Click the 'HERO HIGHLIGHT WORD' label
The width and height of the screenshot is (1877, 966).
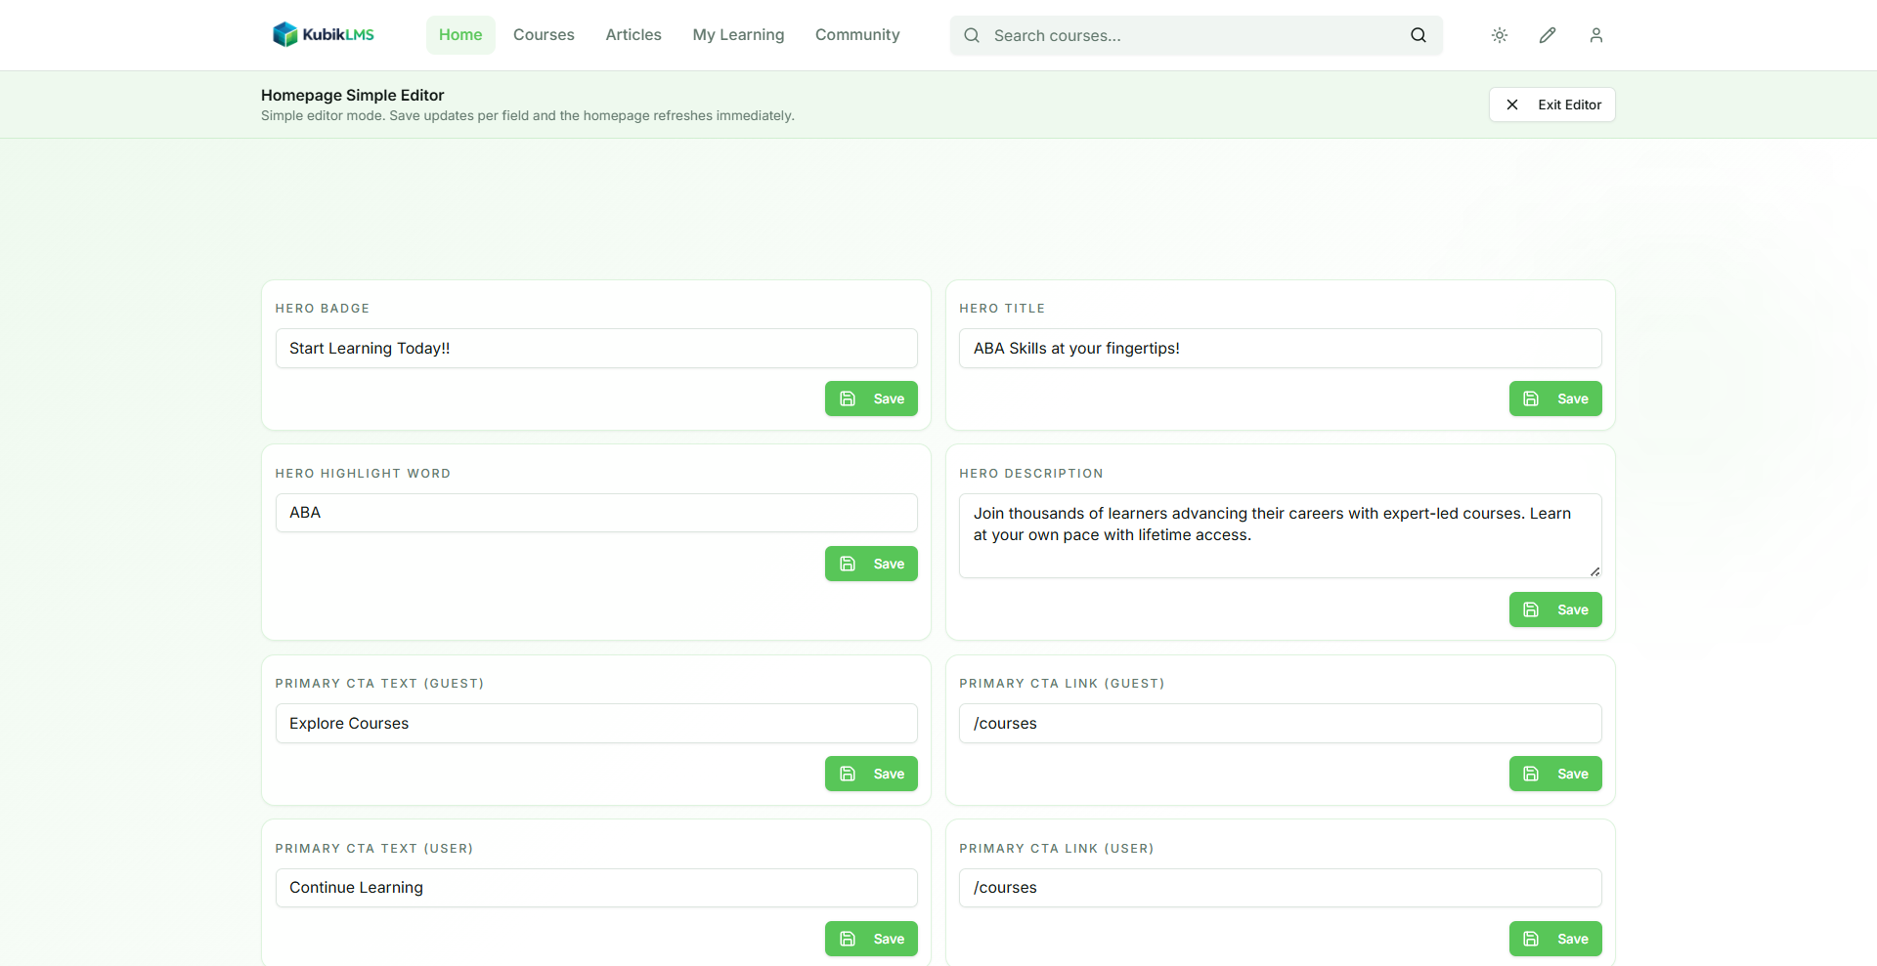[x=363, y=474]
